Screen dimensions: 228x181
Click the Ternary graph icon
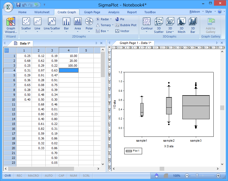pyautogui.click(x=98, y=25)
